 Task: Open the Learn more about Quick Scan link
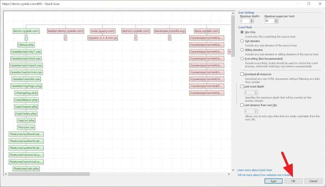255,170
